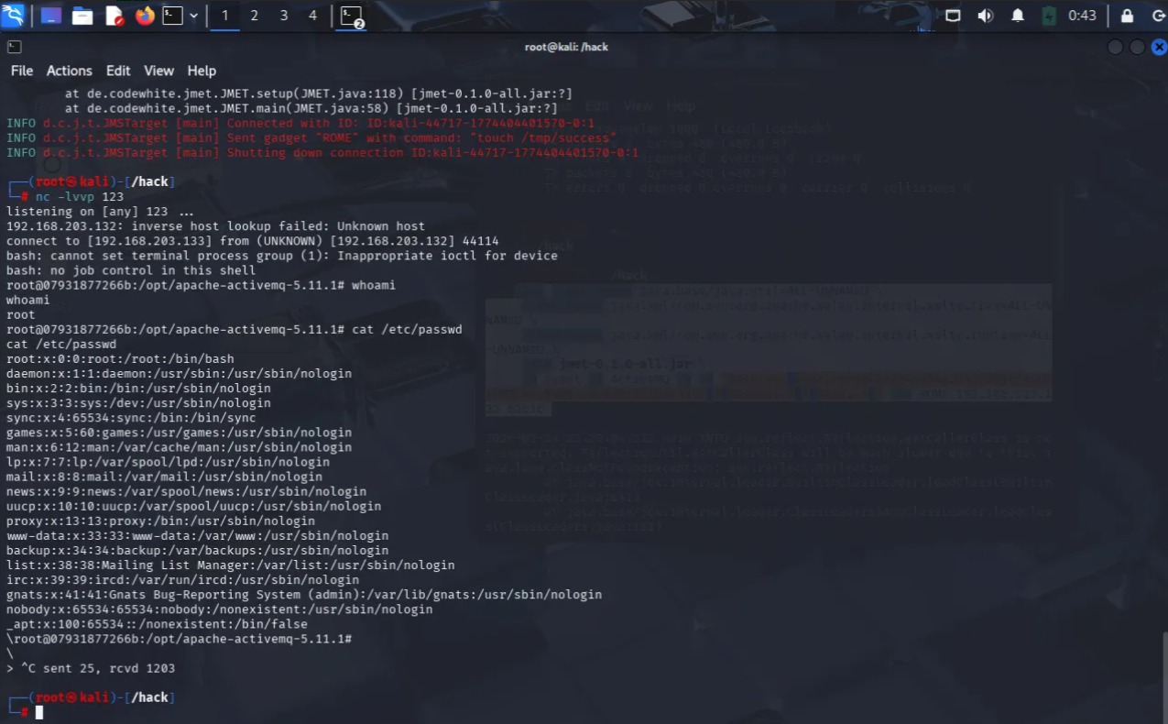
Task: Click the 'connect to [192.168.203.133]' line
Action: click(x=252, y=240)
